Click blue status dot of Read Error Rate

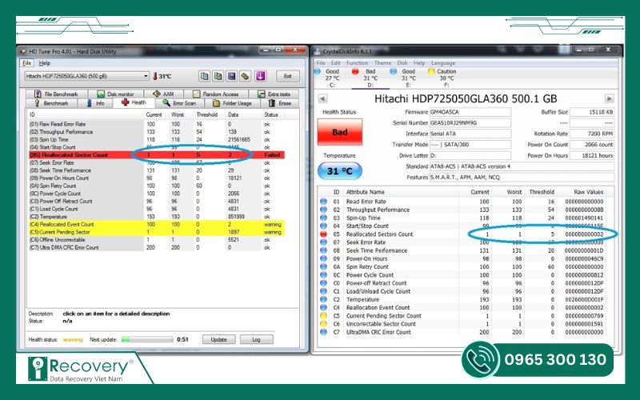[x=324, y=202]
